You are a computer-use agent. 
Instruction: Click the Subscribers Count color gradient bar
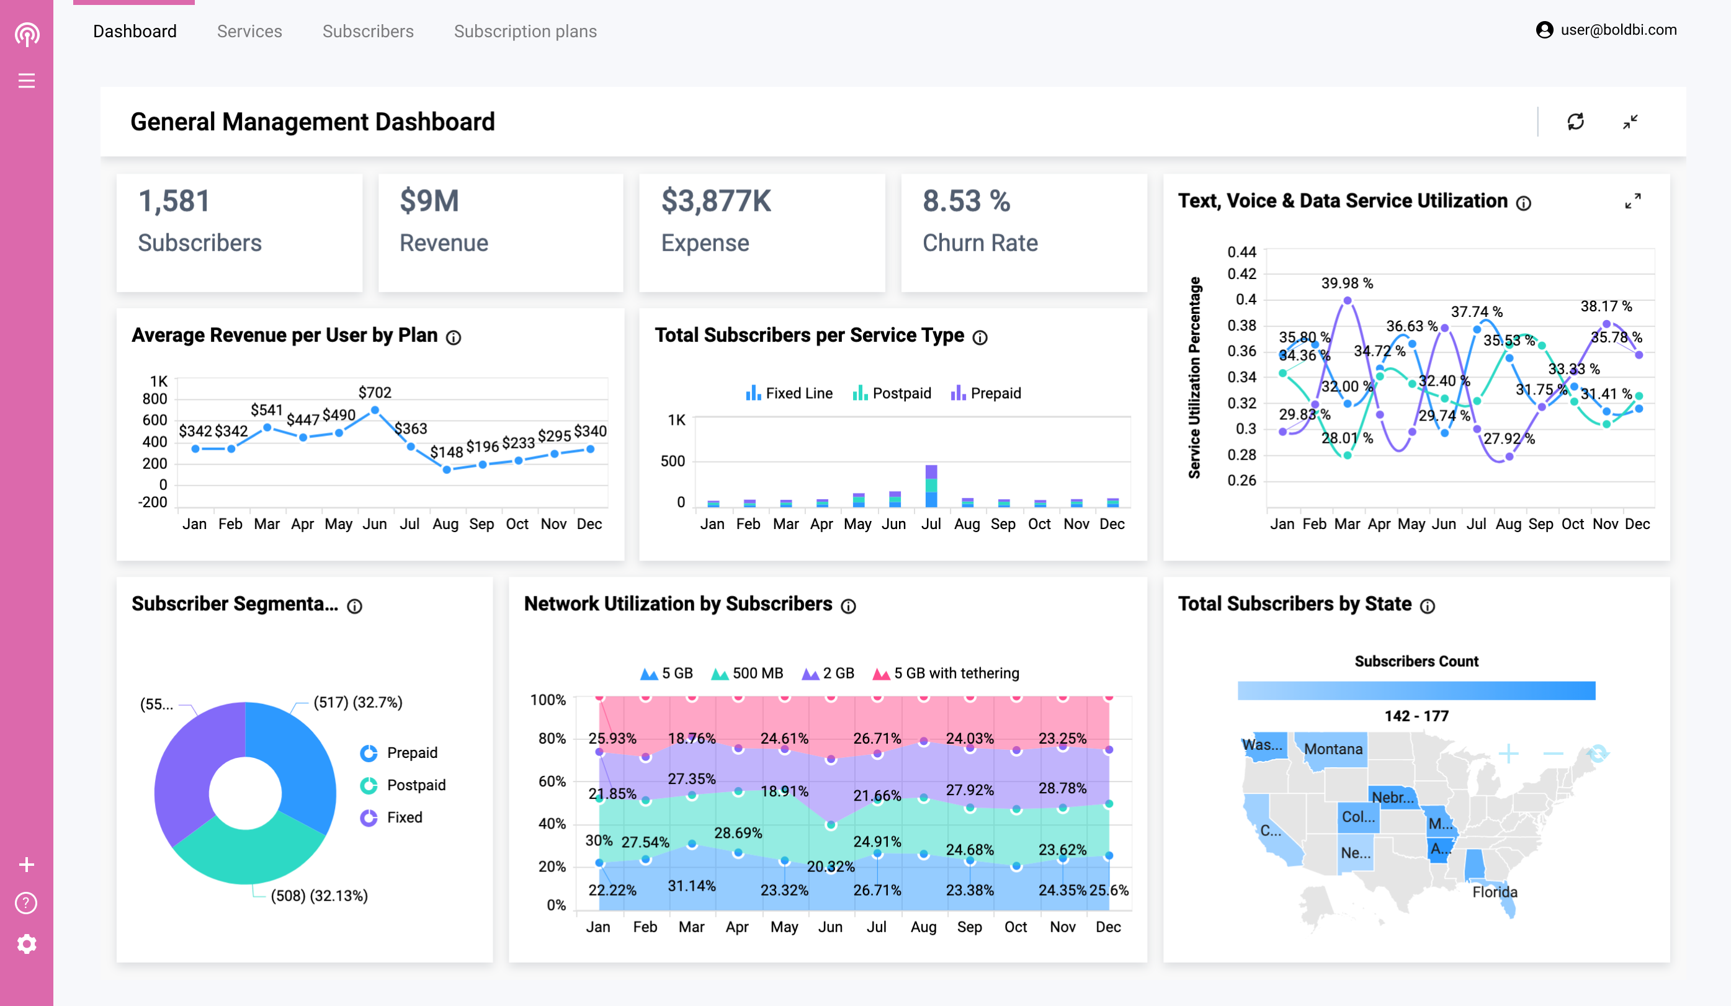pos(1416,690)
